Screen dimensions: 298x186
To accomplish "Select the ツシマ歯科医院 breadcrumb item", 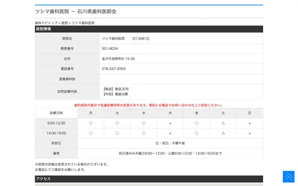I will [83, 23].
